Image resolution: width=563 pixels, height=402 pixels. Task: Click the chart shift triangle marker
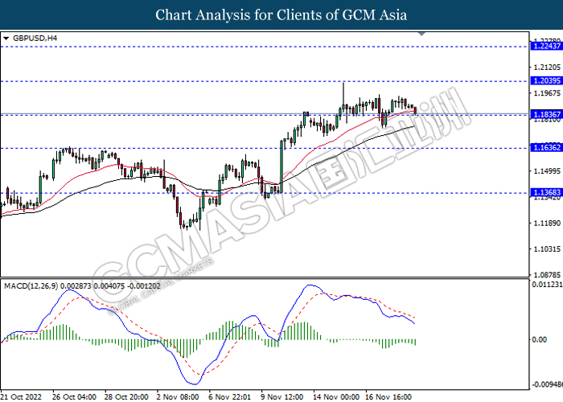[422, 34]
